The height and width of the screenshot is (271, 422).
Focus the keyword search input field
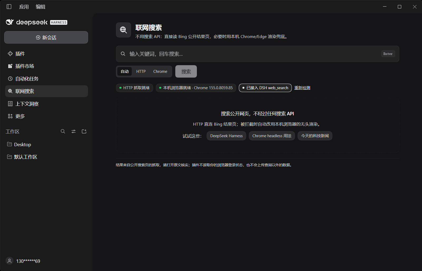[258, 54]
